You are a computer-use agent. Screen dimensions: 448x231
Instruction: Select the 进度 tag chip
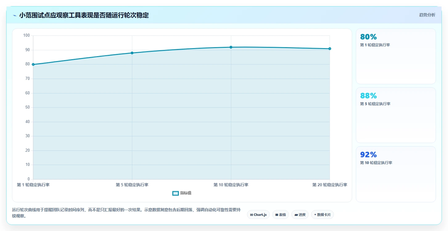point(300,215)
